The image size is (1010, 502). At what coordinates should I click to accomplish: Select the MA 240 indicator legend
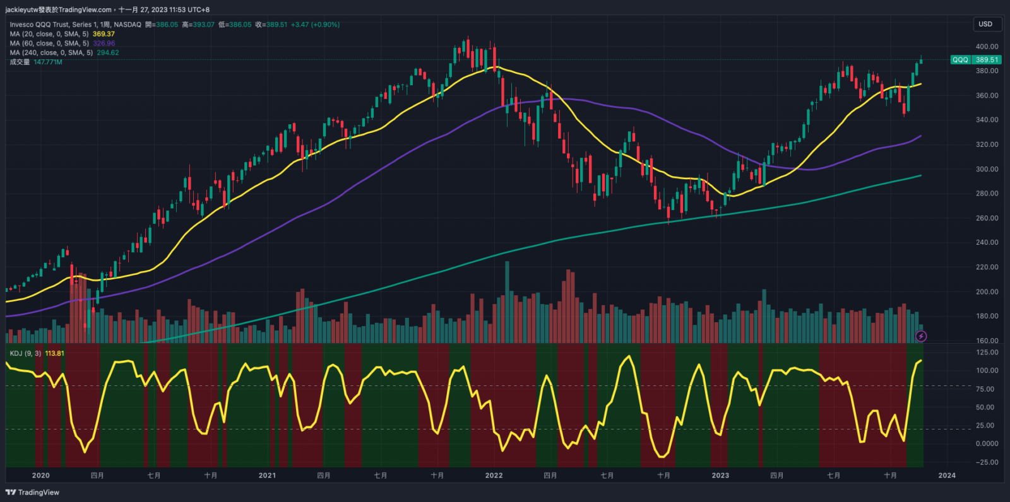click(x=51, y=53)
